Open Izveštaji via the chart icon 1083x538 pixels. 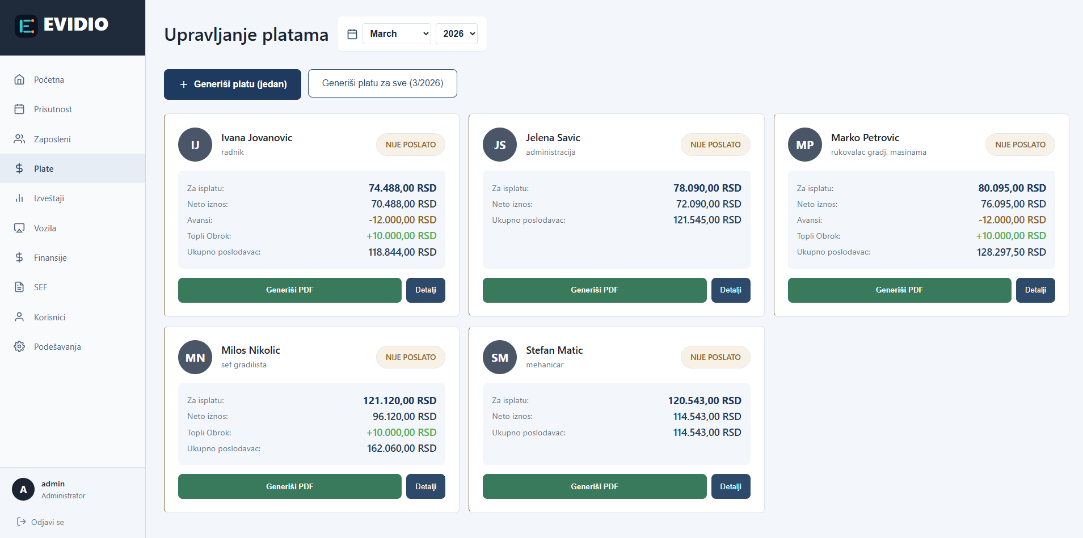tap(20, 198)
